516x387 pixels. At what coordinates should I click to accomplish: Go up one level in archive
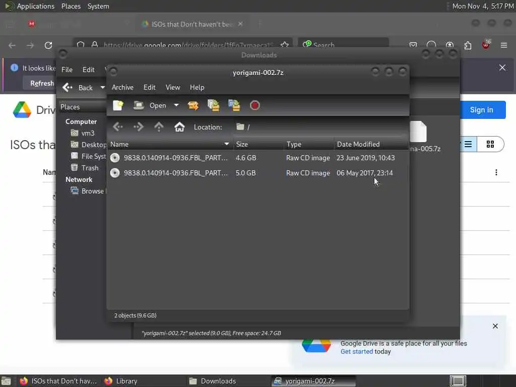click(x=159, y=126)
